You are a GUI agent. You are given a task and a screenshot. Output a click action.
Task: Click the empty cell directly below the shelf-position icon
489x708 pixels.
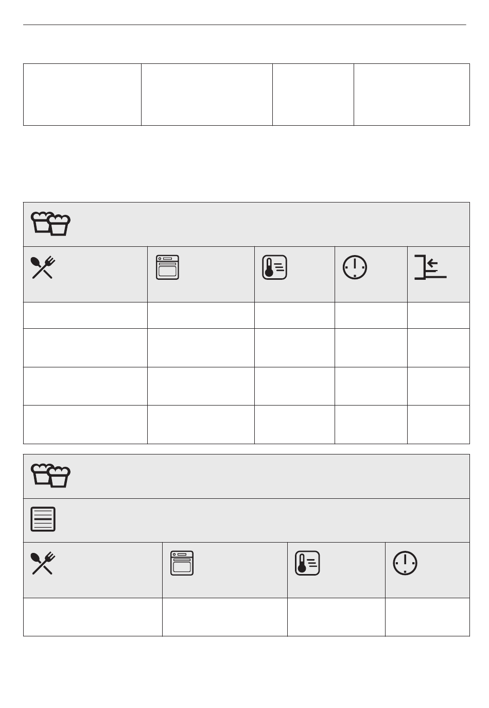coord(439,315)
